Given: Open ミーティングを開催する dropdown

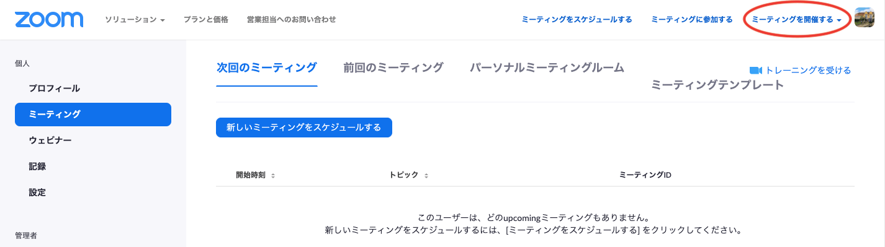Looking at the screenshot, I should 796,20.
